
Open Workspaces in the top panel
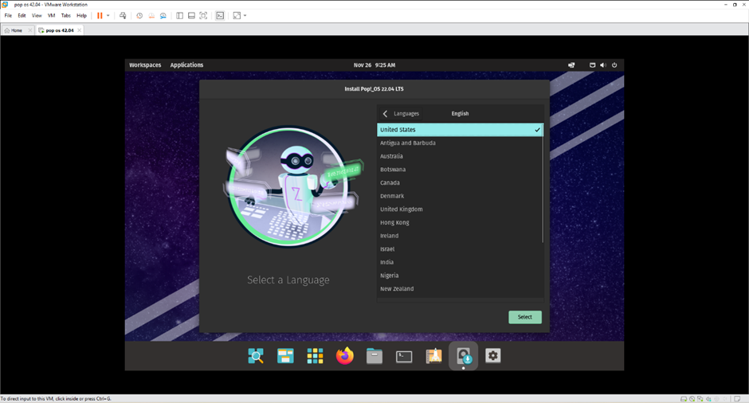[145, 65]
